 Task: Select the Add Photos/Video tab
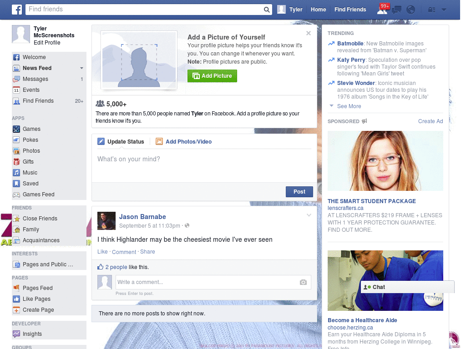click(x=184, y=142)
